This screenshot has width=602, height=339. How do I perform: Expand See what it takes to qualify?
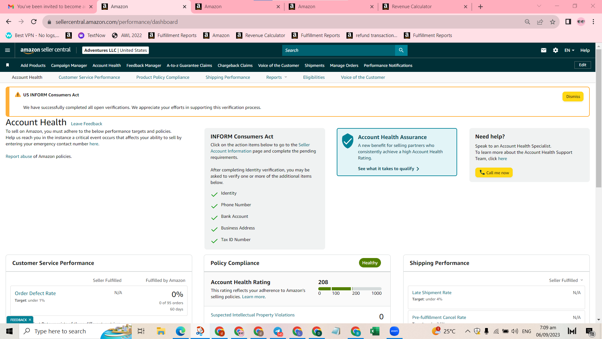click(388, 169)
